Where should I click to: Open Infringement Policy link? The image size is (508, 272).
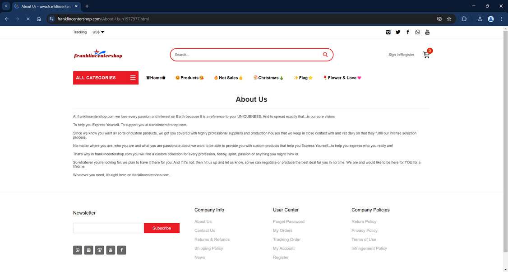coord(369,249)
